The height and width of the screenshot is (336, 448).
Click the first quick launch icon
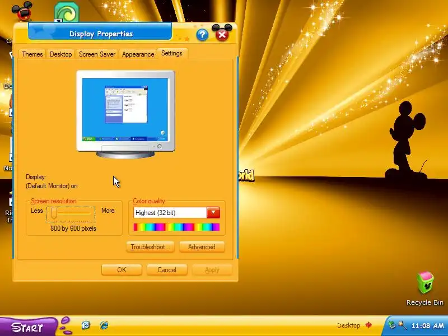(86, 325)
